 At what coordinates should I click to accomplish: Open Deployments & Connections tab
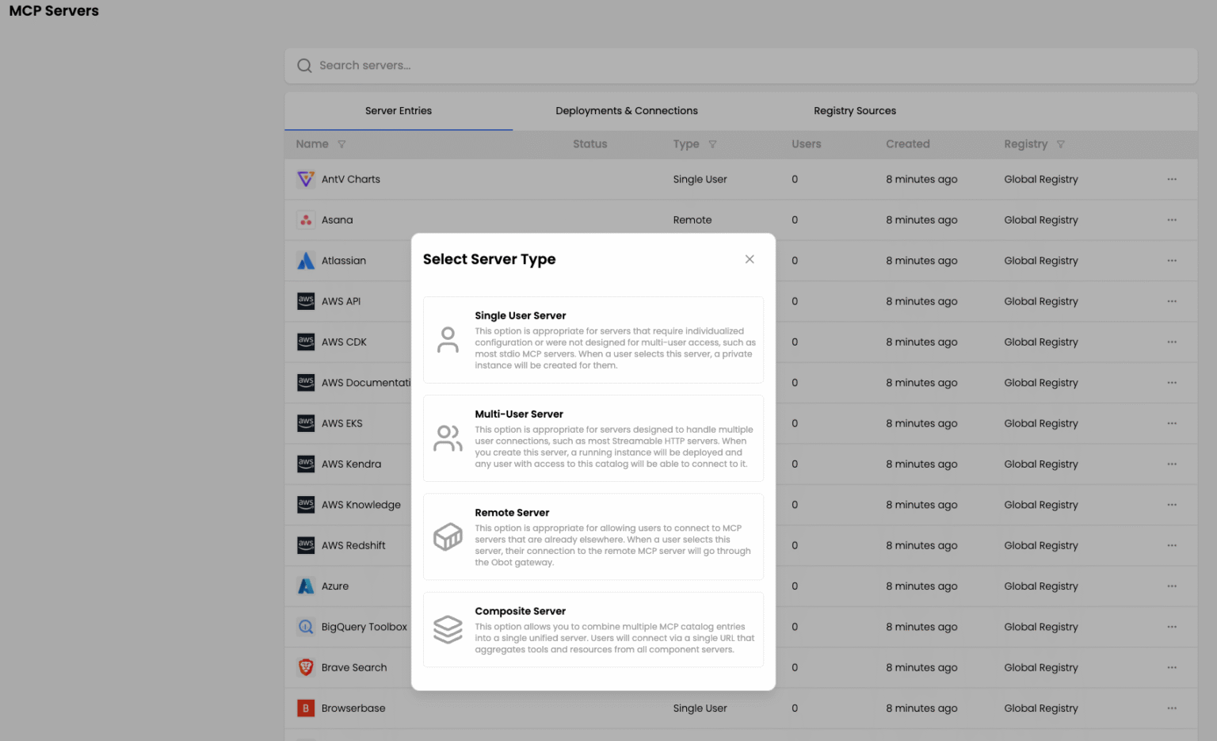(x=627, y=111)
